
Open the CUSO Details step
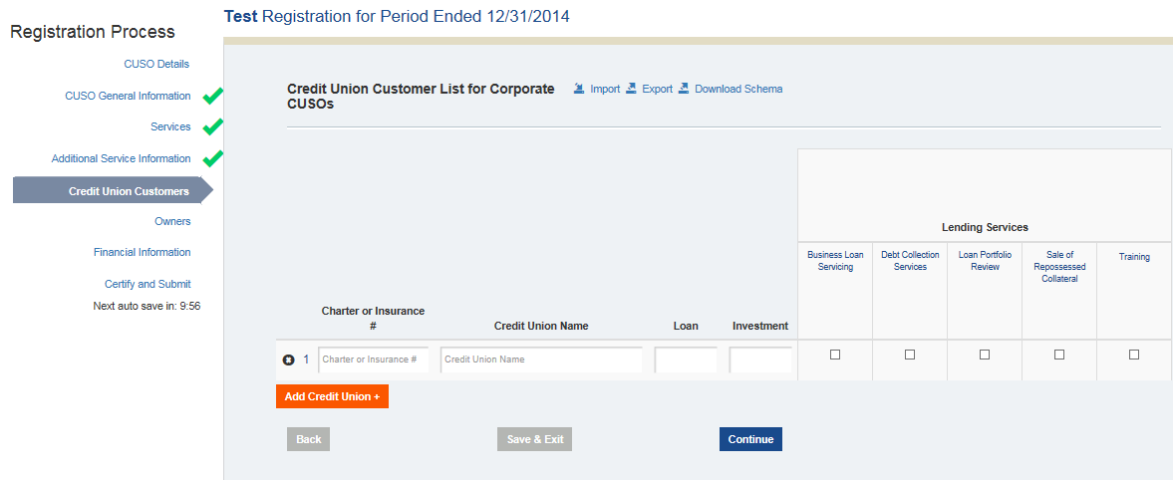tap(156, 64)
